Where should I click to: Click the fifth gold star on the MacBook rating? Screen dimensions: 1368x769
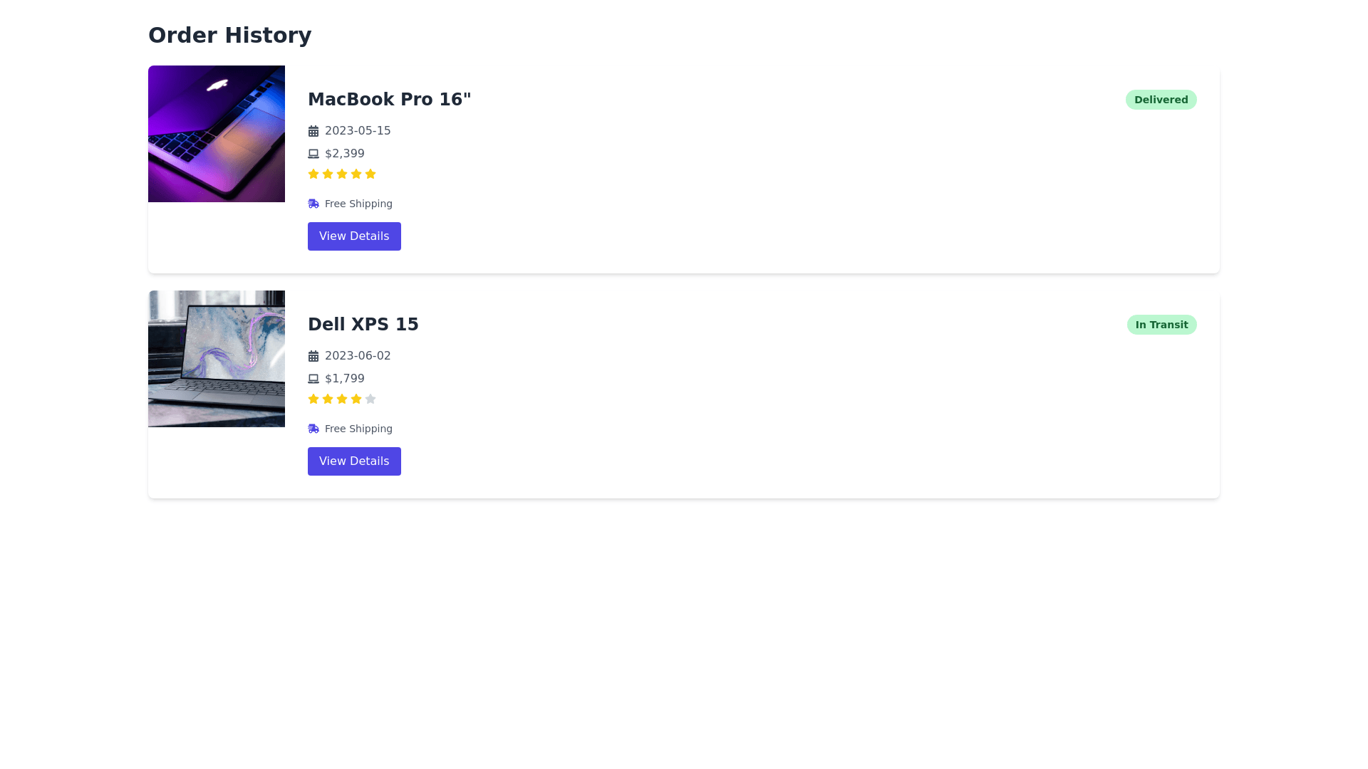370,174
